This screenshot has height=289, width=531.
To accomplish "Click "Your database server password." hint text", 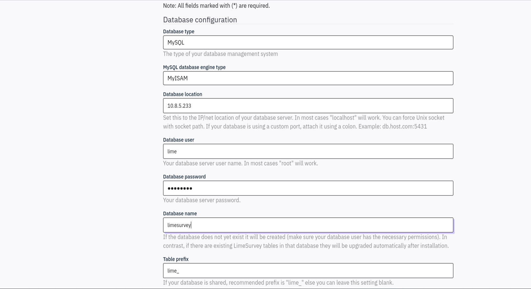I will [x=202, y=200].
